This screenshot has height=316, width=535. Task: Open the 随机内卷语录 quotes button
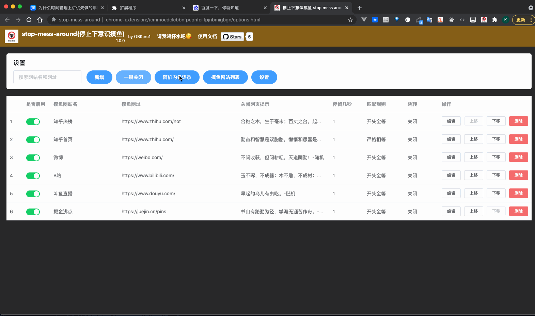click(x=177, y=77)
